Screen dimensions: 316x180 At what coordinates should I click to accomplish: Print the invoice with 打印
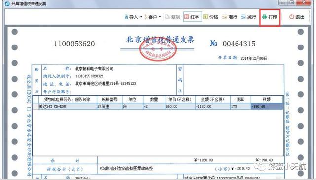click(270, 17)
